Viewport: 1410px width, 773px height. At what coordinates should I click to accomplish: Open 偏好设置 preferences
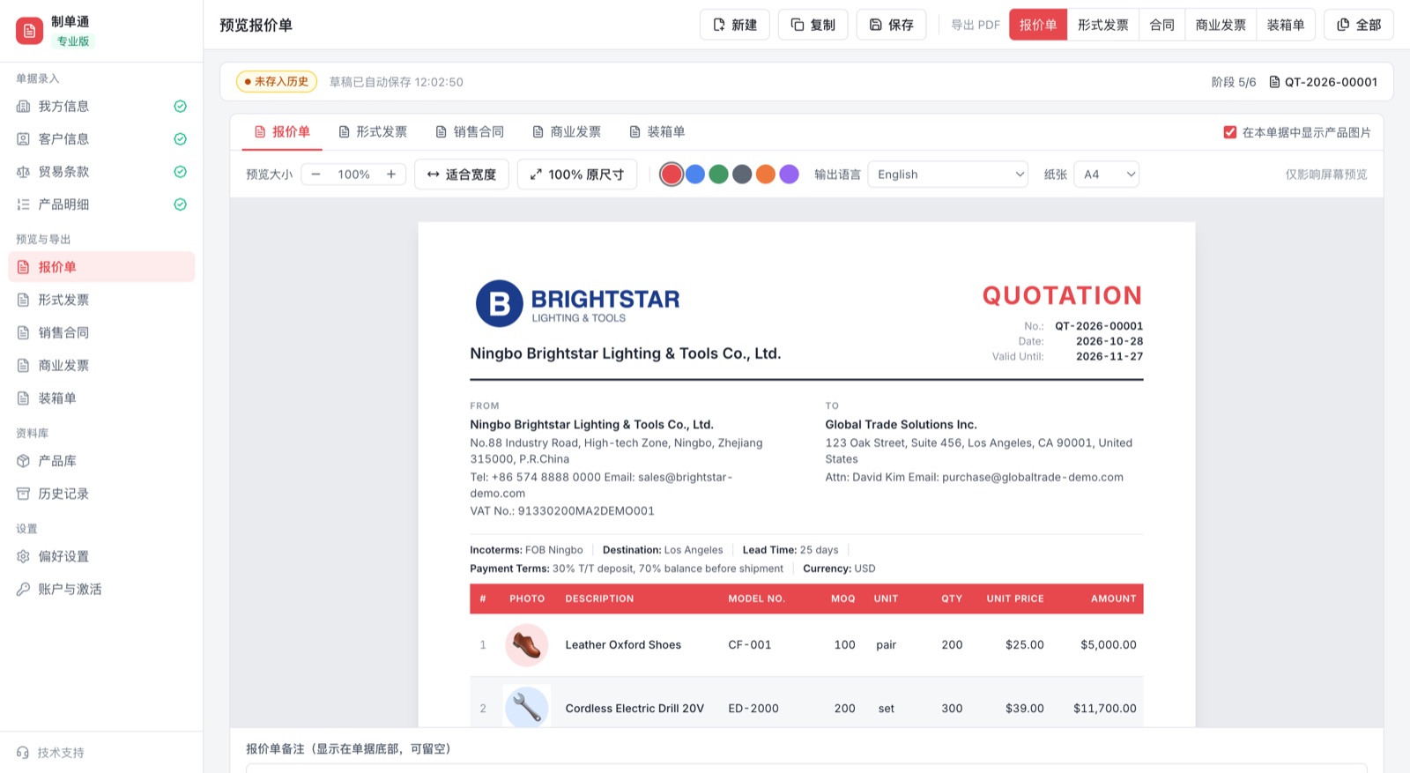(x=101, y=556)
